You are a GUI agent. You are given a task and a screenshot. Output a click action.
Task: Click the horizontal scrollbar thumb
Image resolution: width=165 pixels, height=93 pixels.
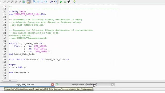pyautogui.click(x=10, y=81)
